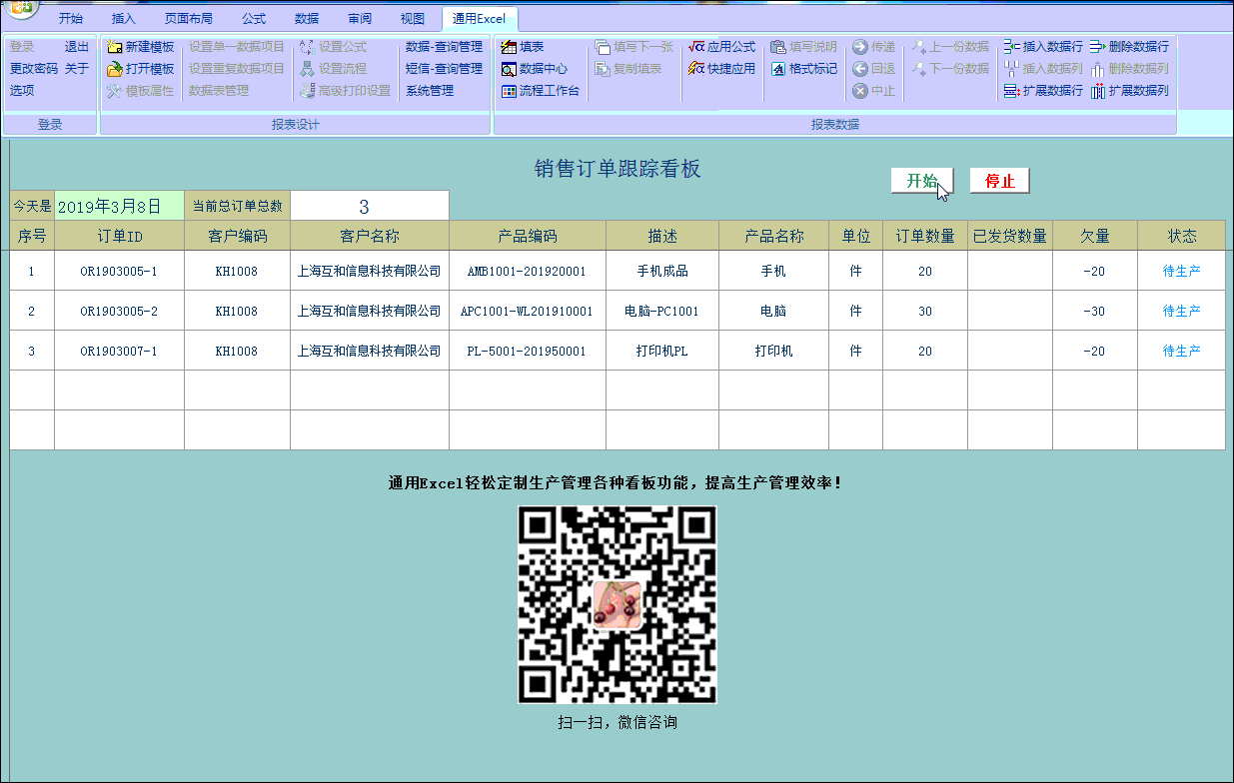
Task: Select the total order count cell showing 3
Action: coord(370,206)
